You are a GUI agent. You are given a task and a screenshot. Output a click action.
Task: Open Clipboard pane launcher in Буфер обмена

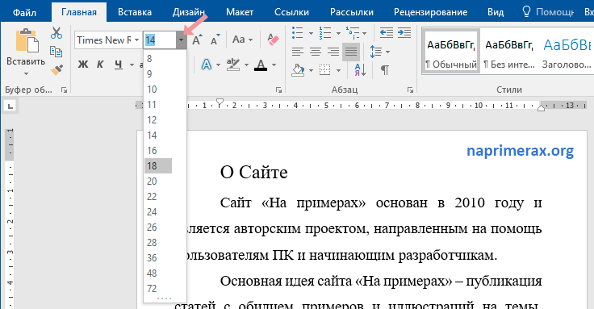64,90
